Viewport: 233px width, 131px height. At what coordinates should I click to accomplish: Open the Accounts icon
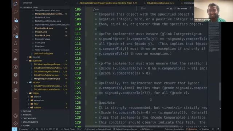pos(15,116)
